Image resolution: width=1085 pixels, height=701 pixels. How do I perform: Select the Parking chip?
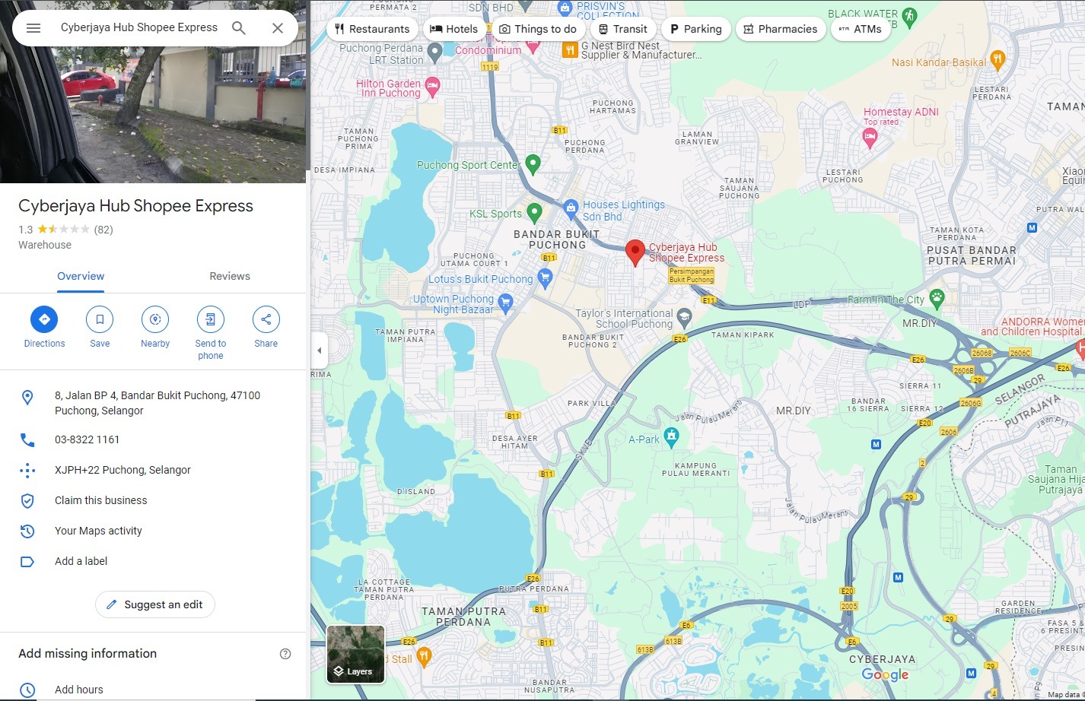695,29
